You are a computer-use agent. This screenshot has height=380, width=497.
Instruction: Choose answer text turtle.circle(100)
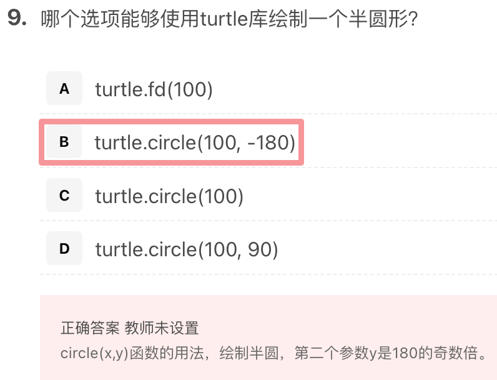click(x=169, y=196)
